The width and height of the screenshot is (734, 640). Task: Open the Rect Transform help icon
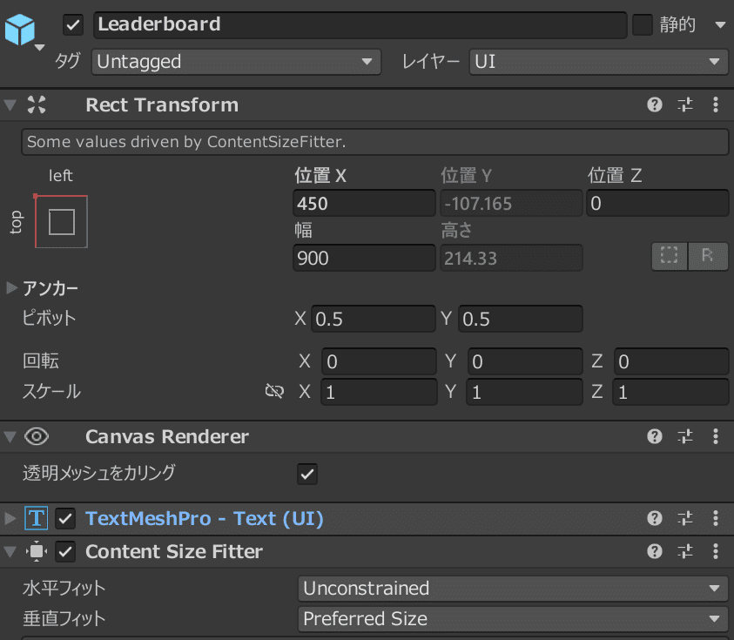click(x=654, y=104)
